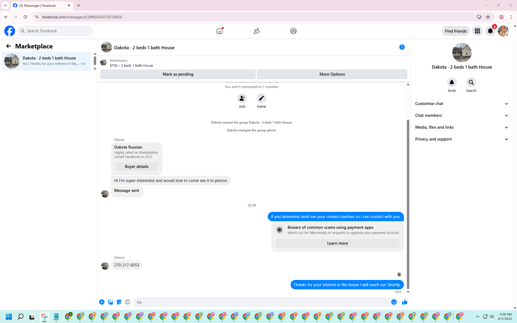Open the notifications bell

490,31
